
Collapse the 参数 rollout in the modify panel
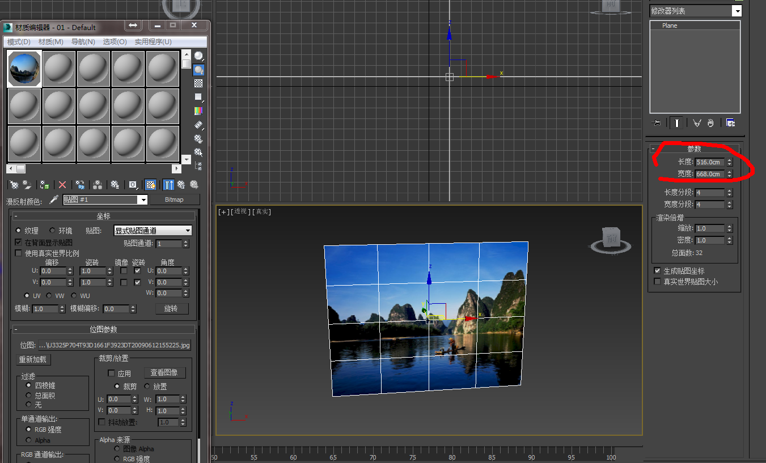694,148
